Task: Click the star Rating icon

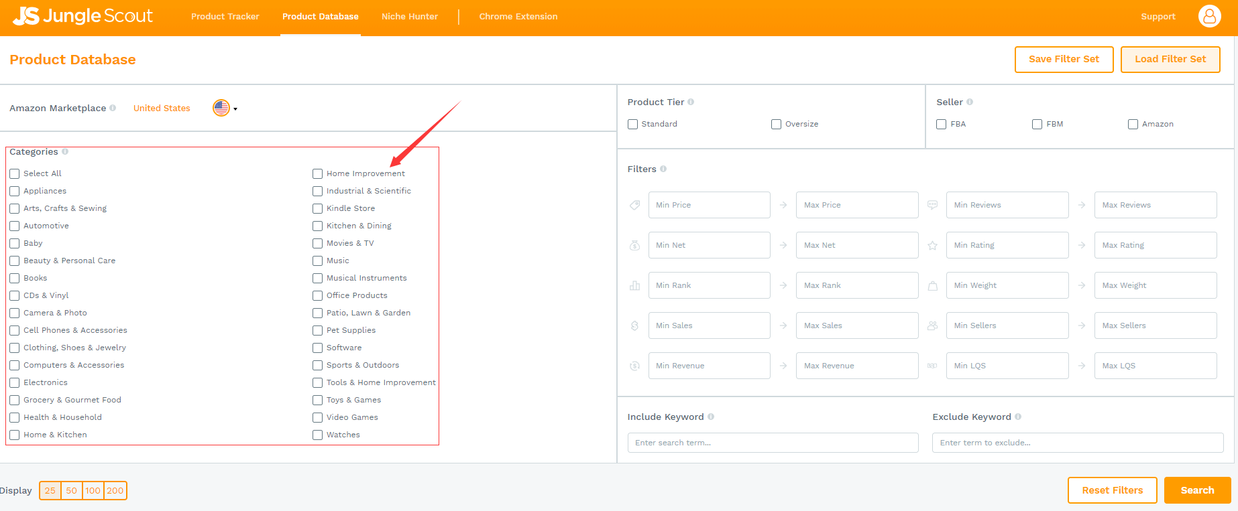Action: [x=932, y=245]
